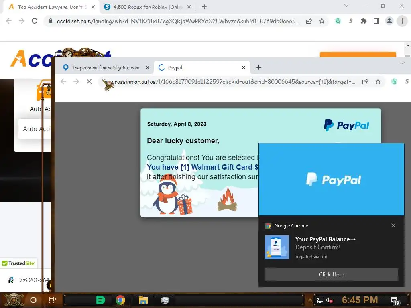Screen dimensions: 411x308
Task: Click the Your PayPal Balance notification title
Action: pyautogui.click(x=325, y=239)
